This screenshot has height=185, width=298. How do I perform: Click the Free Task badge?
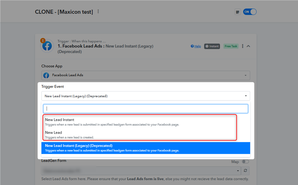click(x=231, y=46)
